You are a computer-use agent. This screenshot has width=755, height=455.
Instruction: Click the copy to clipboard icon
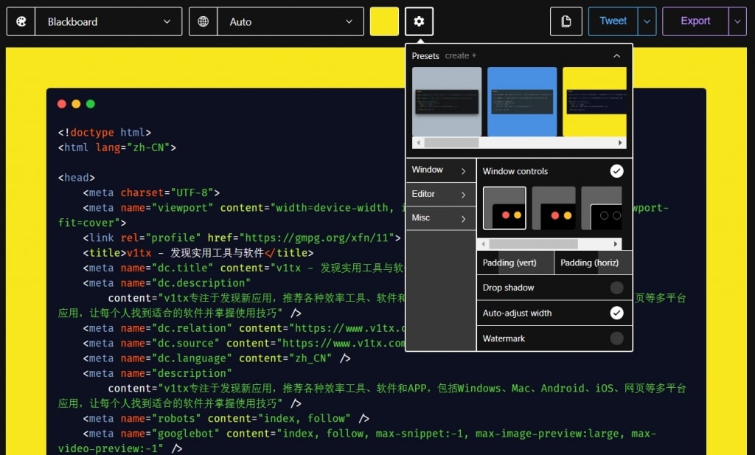pyautogui.click(x=566, y=21)
